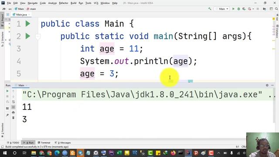Click the java.exe command line in console
This screenshot has width=279, height=157.
(148, 95)
